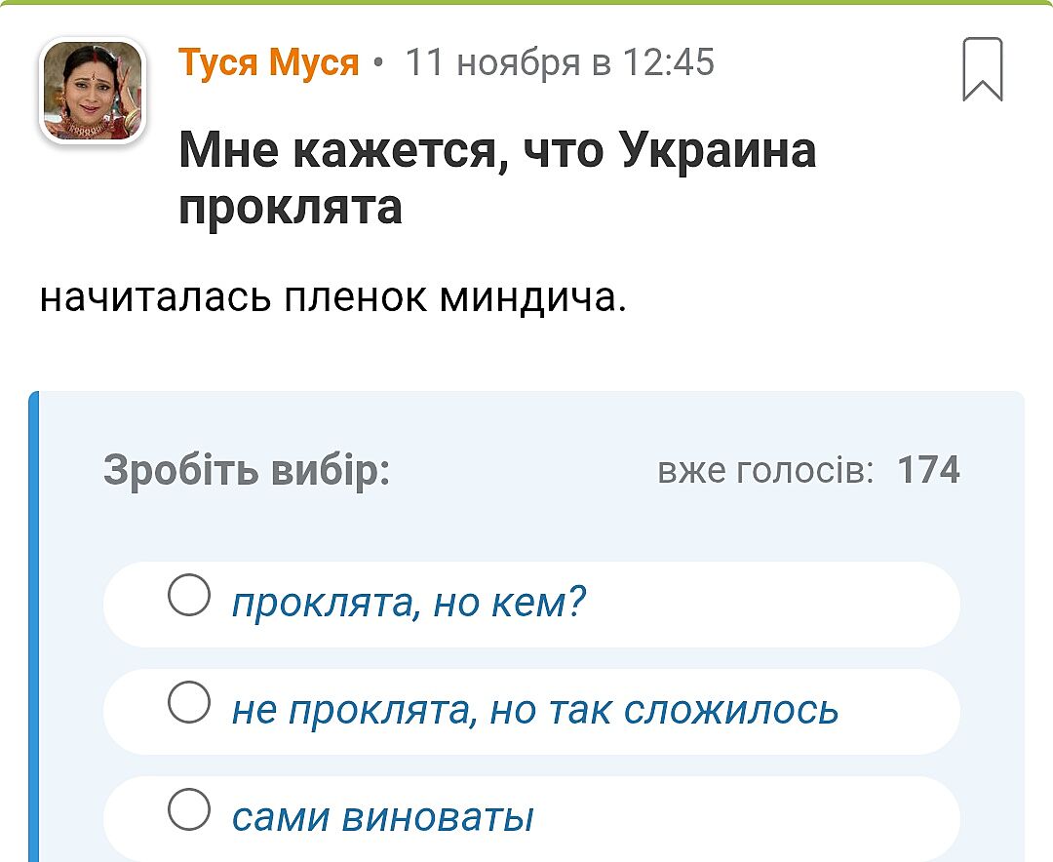Click the vote count number 174
Viewport: 1053px width, 862px height.
pos(928,471)
